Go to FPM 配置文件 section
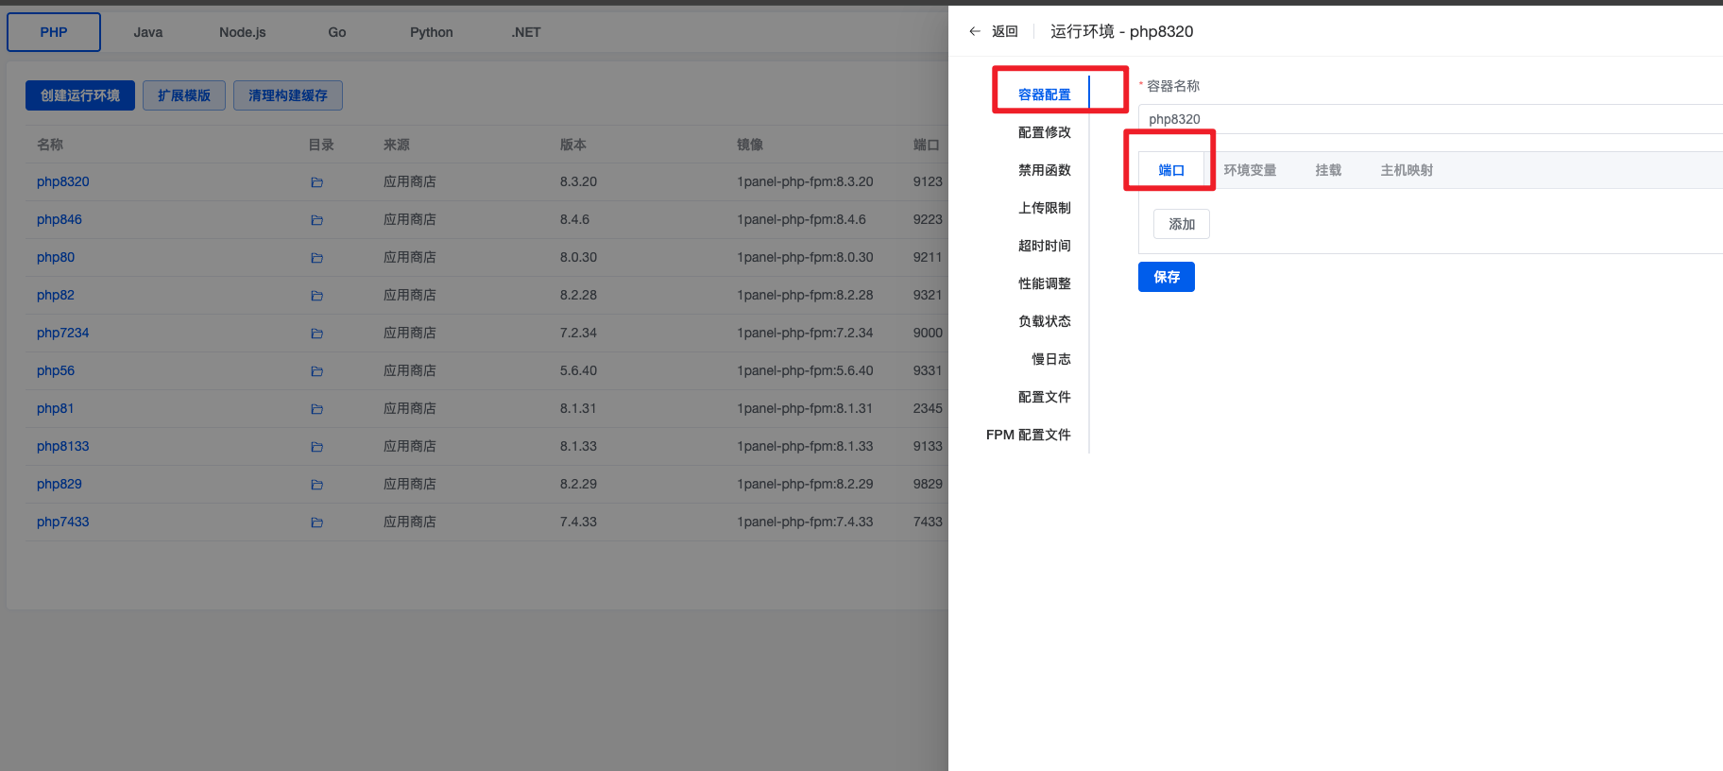 (x=1028, y=435)
